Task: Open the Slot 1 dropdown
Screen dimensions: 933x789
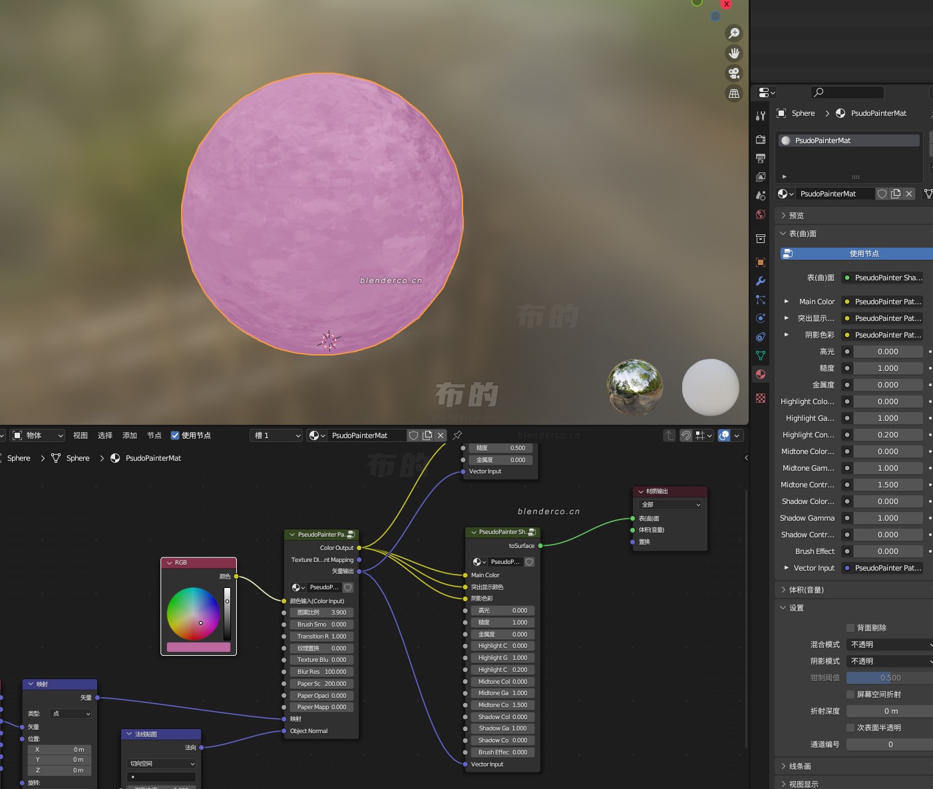Action: pyautogui.click(x=277, y=435)
